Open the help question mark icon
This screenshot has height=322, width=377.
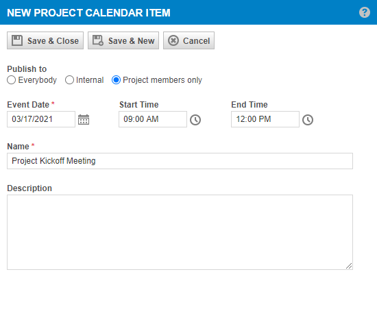coord(365,12)
